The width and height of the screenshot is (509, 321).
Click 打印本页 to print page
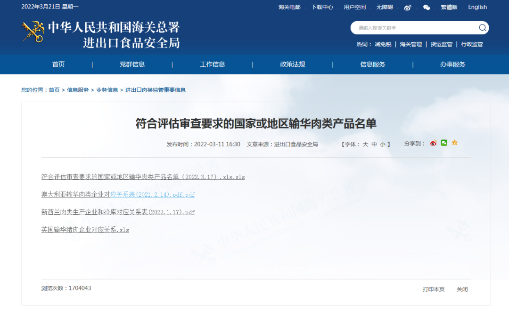pos(434,289)
